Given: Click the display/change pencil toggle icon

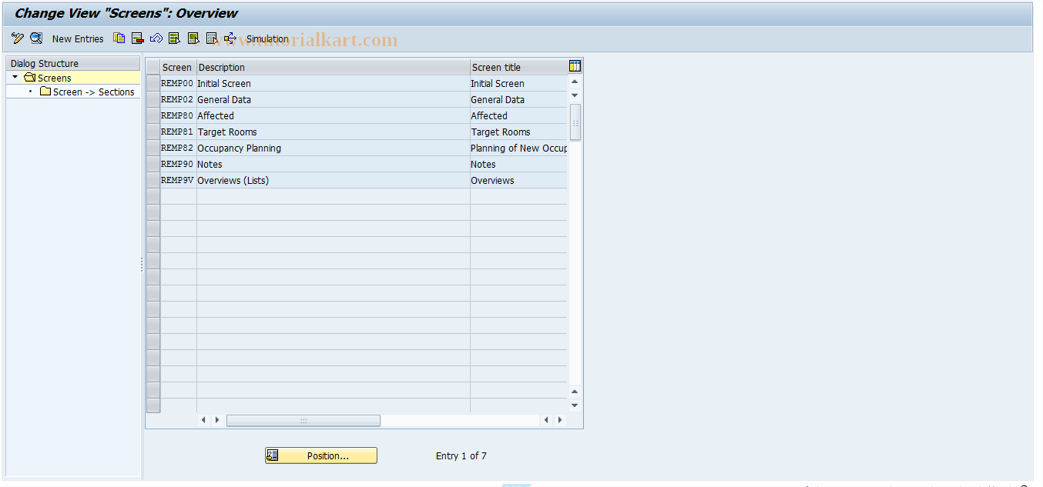Looking at the screenshot, I should [x=18, y=38].
